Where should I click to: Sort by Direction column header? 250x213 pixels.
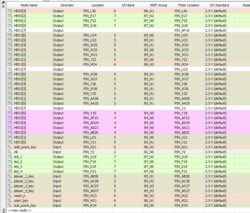(x=67, y=5)
